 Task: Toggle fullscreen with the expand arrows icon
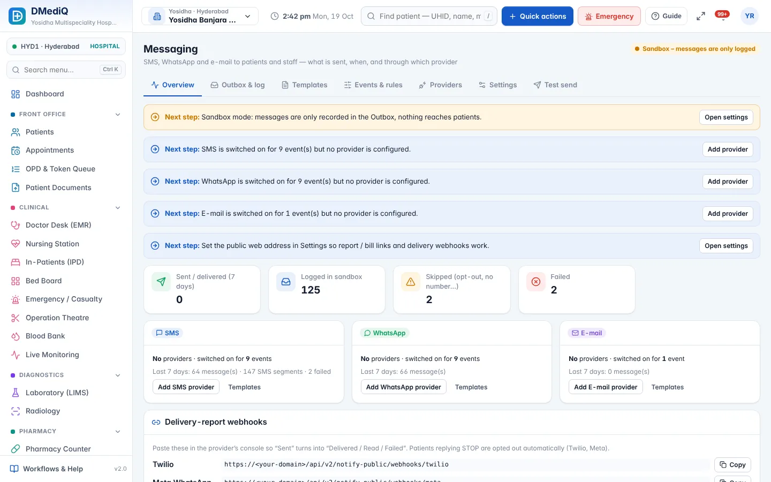[700, 16]
